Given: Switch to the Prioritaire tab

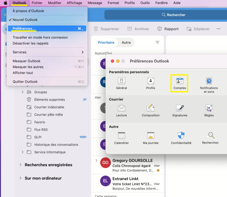Looking at the screenshot, I should pyautogui.click(x=106, y=42).
